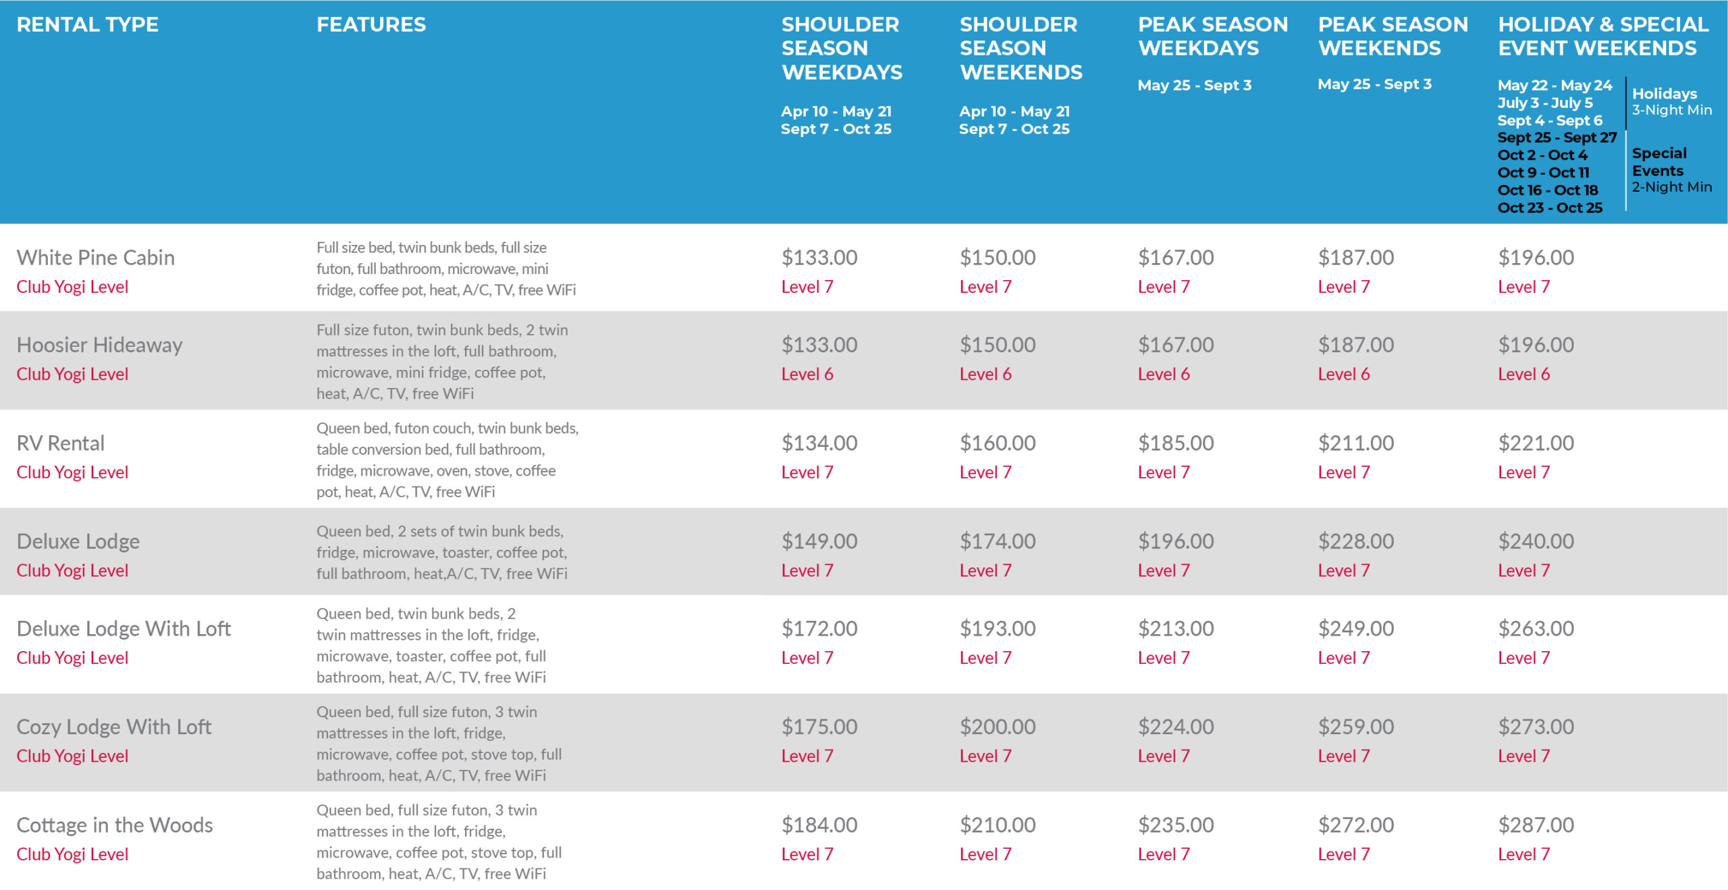Click the $213.00 Deluxe Lodge With Loft price
1728x890 pixels.
[x=1175, y=628]
